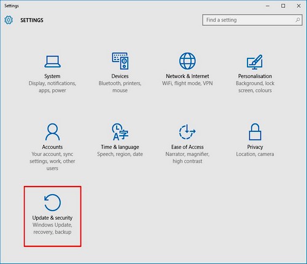Viewport: 307px width, 264px height.
Task: Click 'Speech, region, date' description
Action: coord(120,154)
